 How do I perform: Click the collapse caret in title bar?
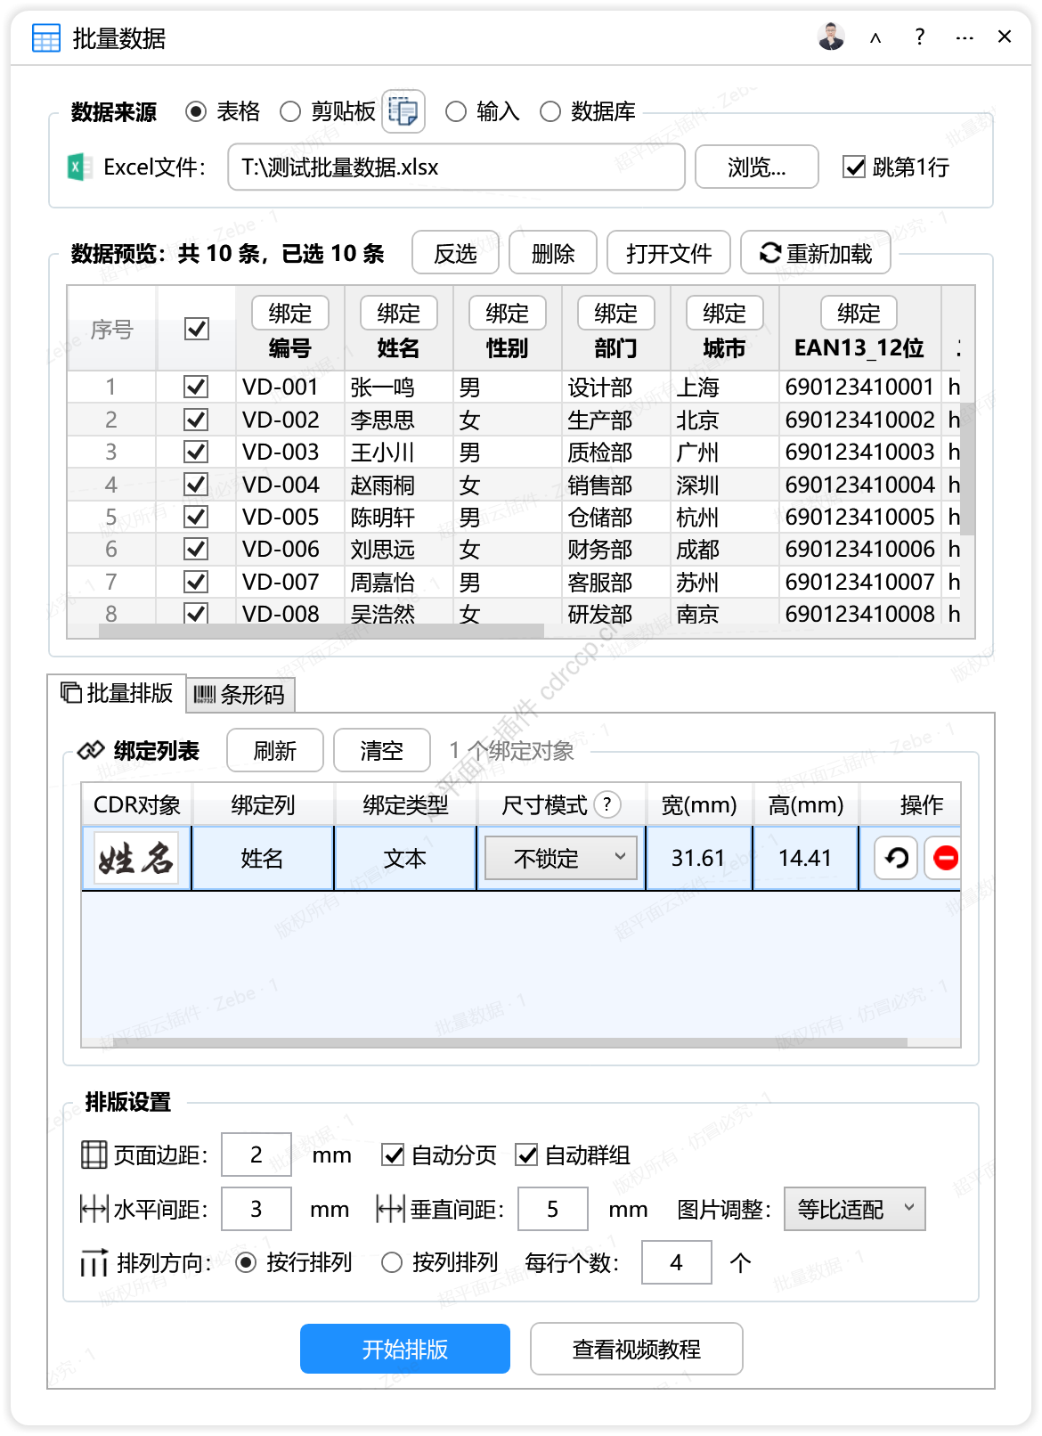(x=875, y=37)
